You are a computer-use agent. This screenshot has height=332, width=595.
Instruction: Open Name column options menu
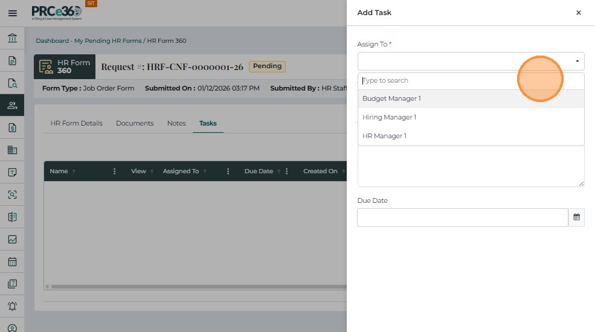[114, 171]
